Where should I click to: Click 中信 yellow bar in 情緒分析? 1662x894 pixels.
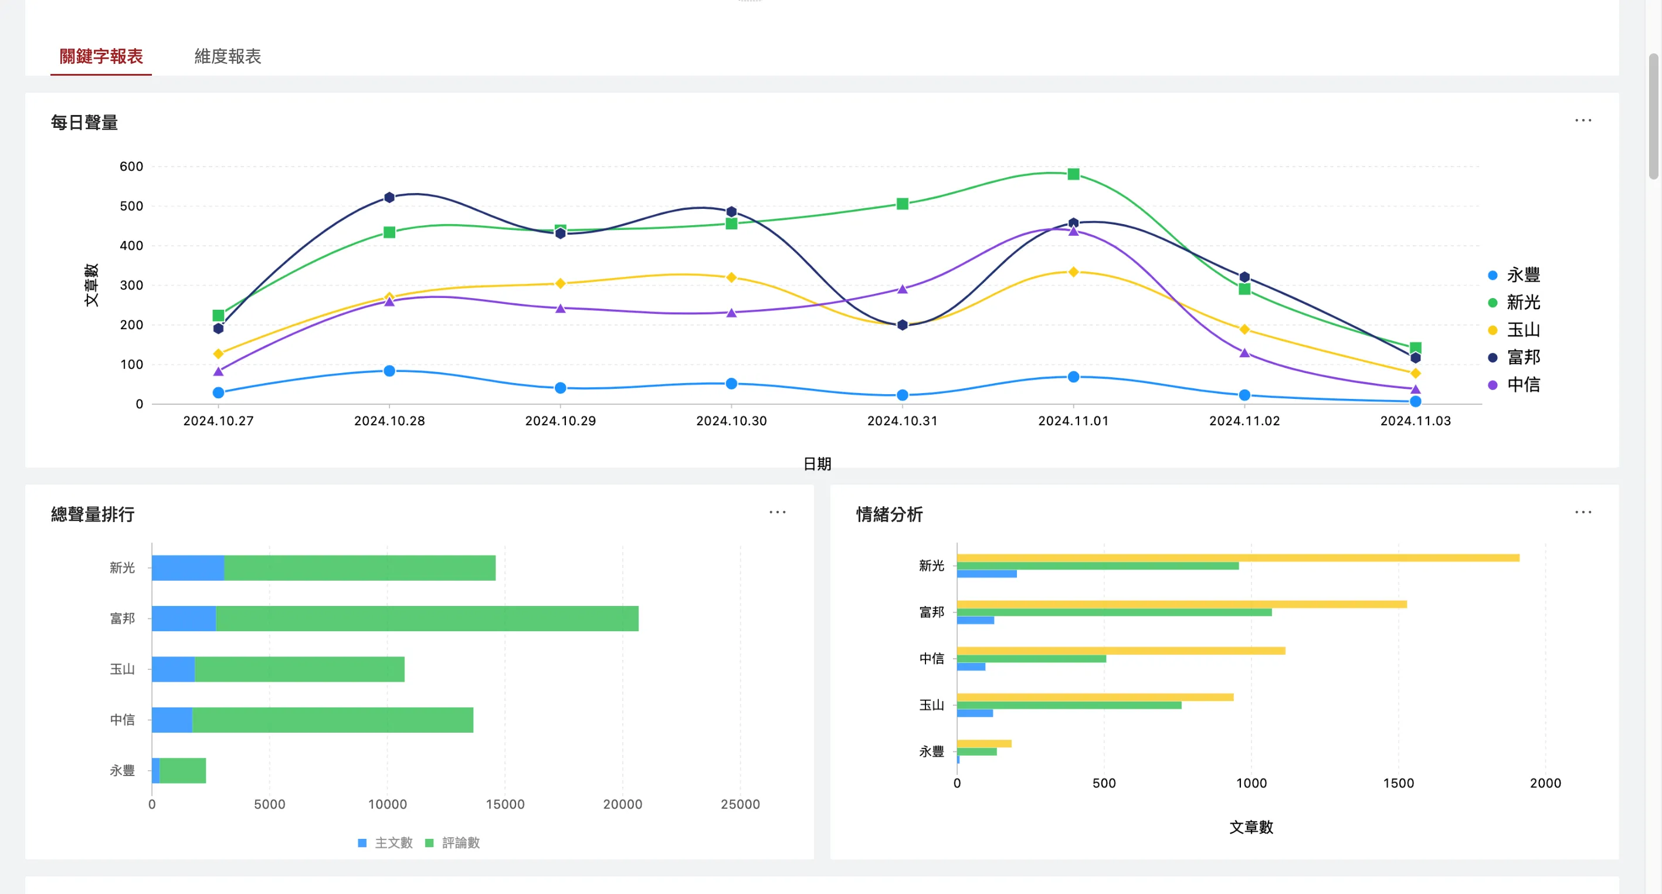click(x=1121, y=651)
